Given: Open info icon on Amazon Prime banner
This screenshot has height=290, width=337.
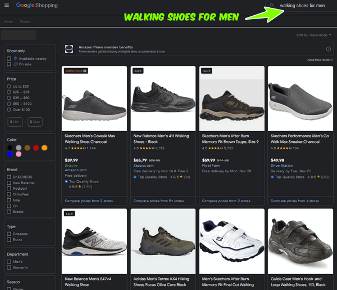Looking at the screenshot, I should 329,49.
